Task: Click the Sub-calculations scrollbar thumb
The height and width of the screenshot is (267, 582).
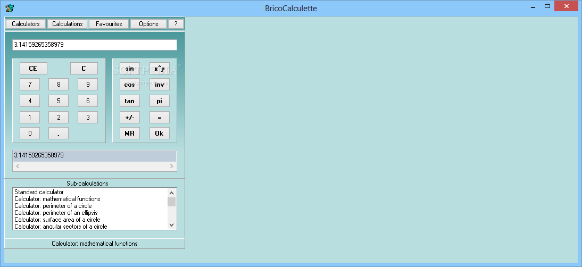Action: 171,202
